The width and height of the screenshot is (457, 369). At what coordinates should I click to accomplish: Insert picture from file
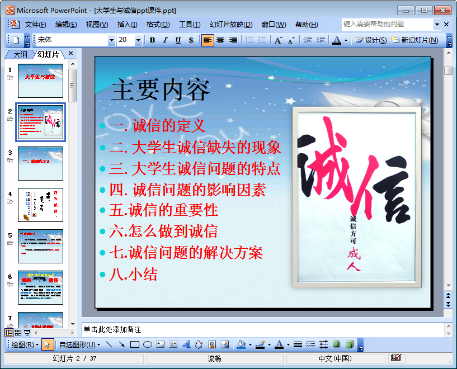(x=225, y=345)
